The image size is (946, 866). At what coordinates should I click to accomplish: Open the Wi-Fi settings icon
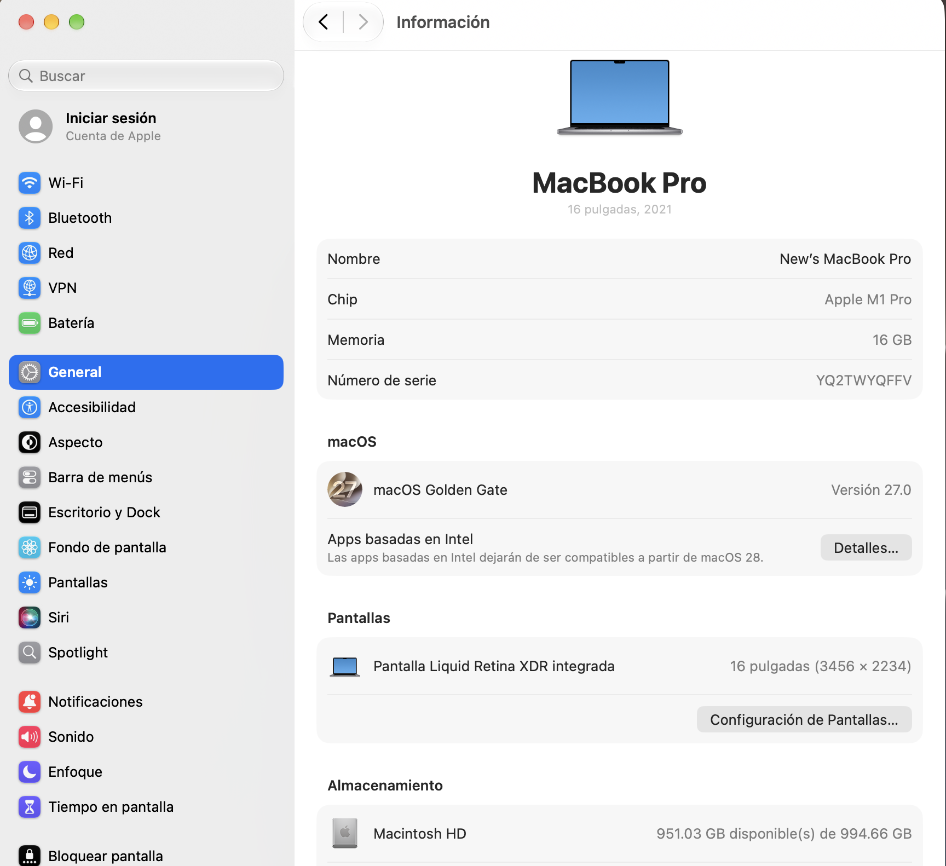(x=30, y=183)
